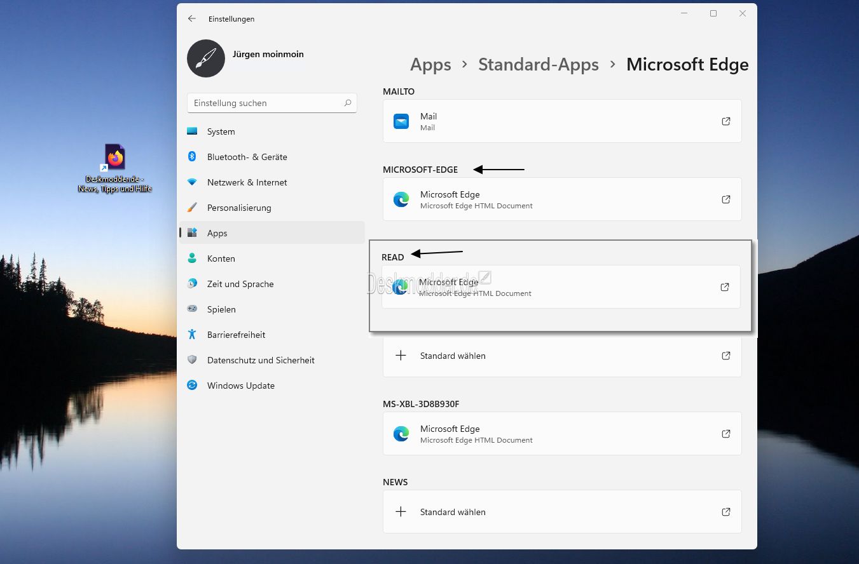Viewport: 859px width, 564px height.
Task: Click the Netzwerk & Internet wifi icon
Action: (x=192, y=182)
